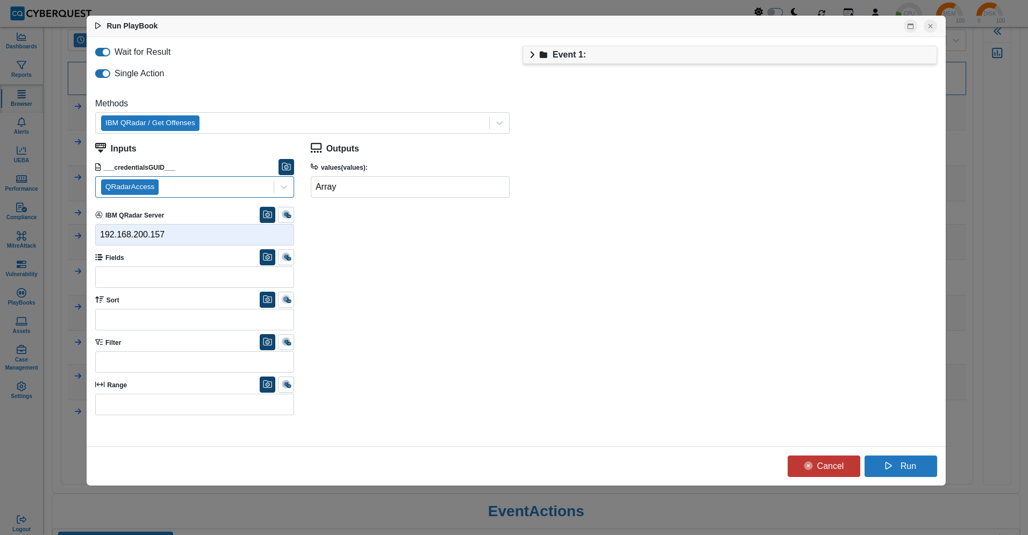Maximize the Run PlayBook dialog

point(910,26)
